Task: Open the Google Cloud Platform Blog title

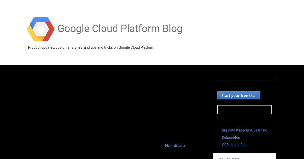Action: [x=120, y=29]
